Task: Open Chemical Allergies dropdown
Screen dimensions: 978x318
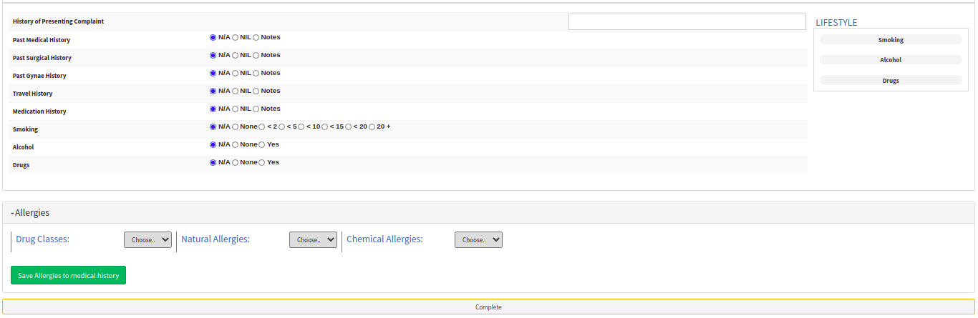Action: [x=478, y=240]
